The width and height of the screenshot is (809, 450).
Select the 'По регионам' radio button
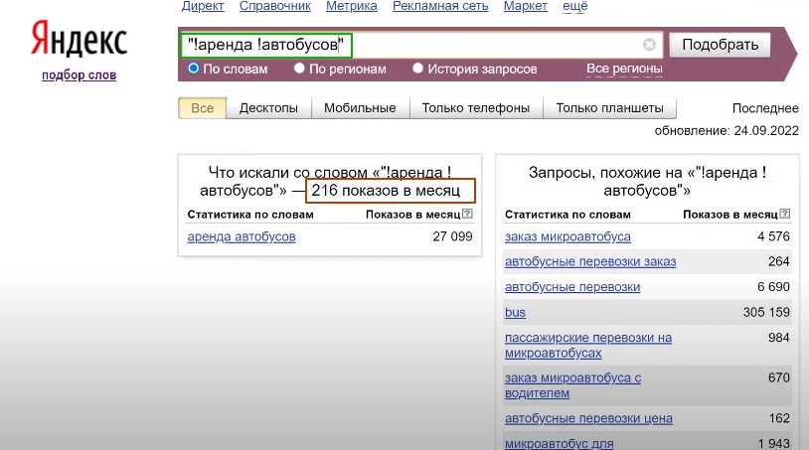(299, 68)
